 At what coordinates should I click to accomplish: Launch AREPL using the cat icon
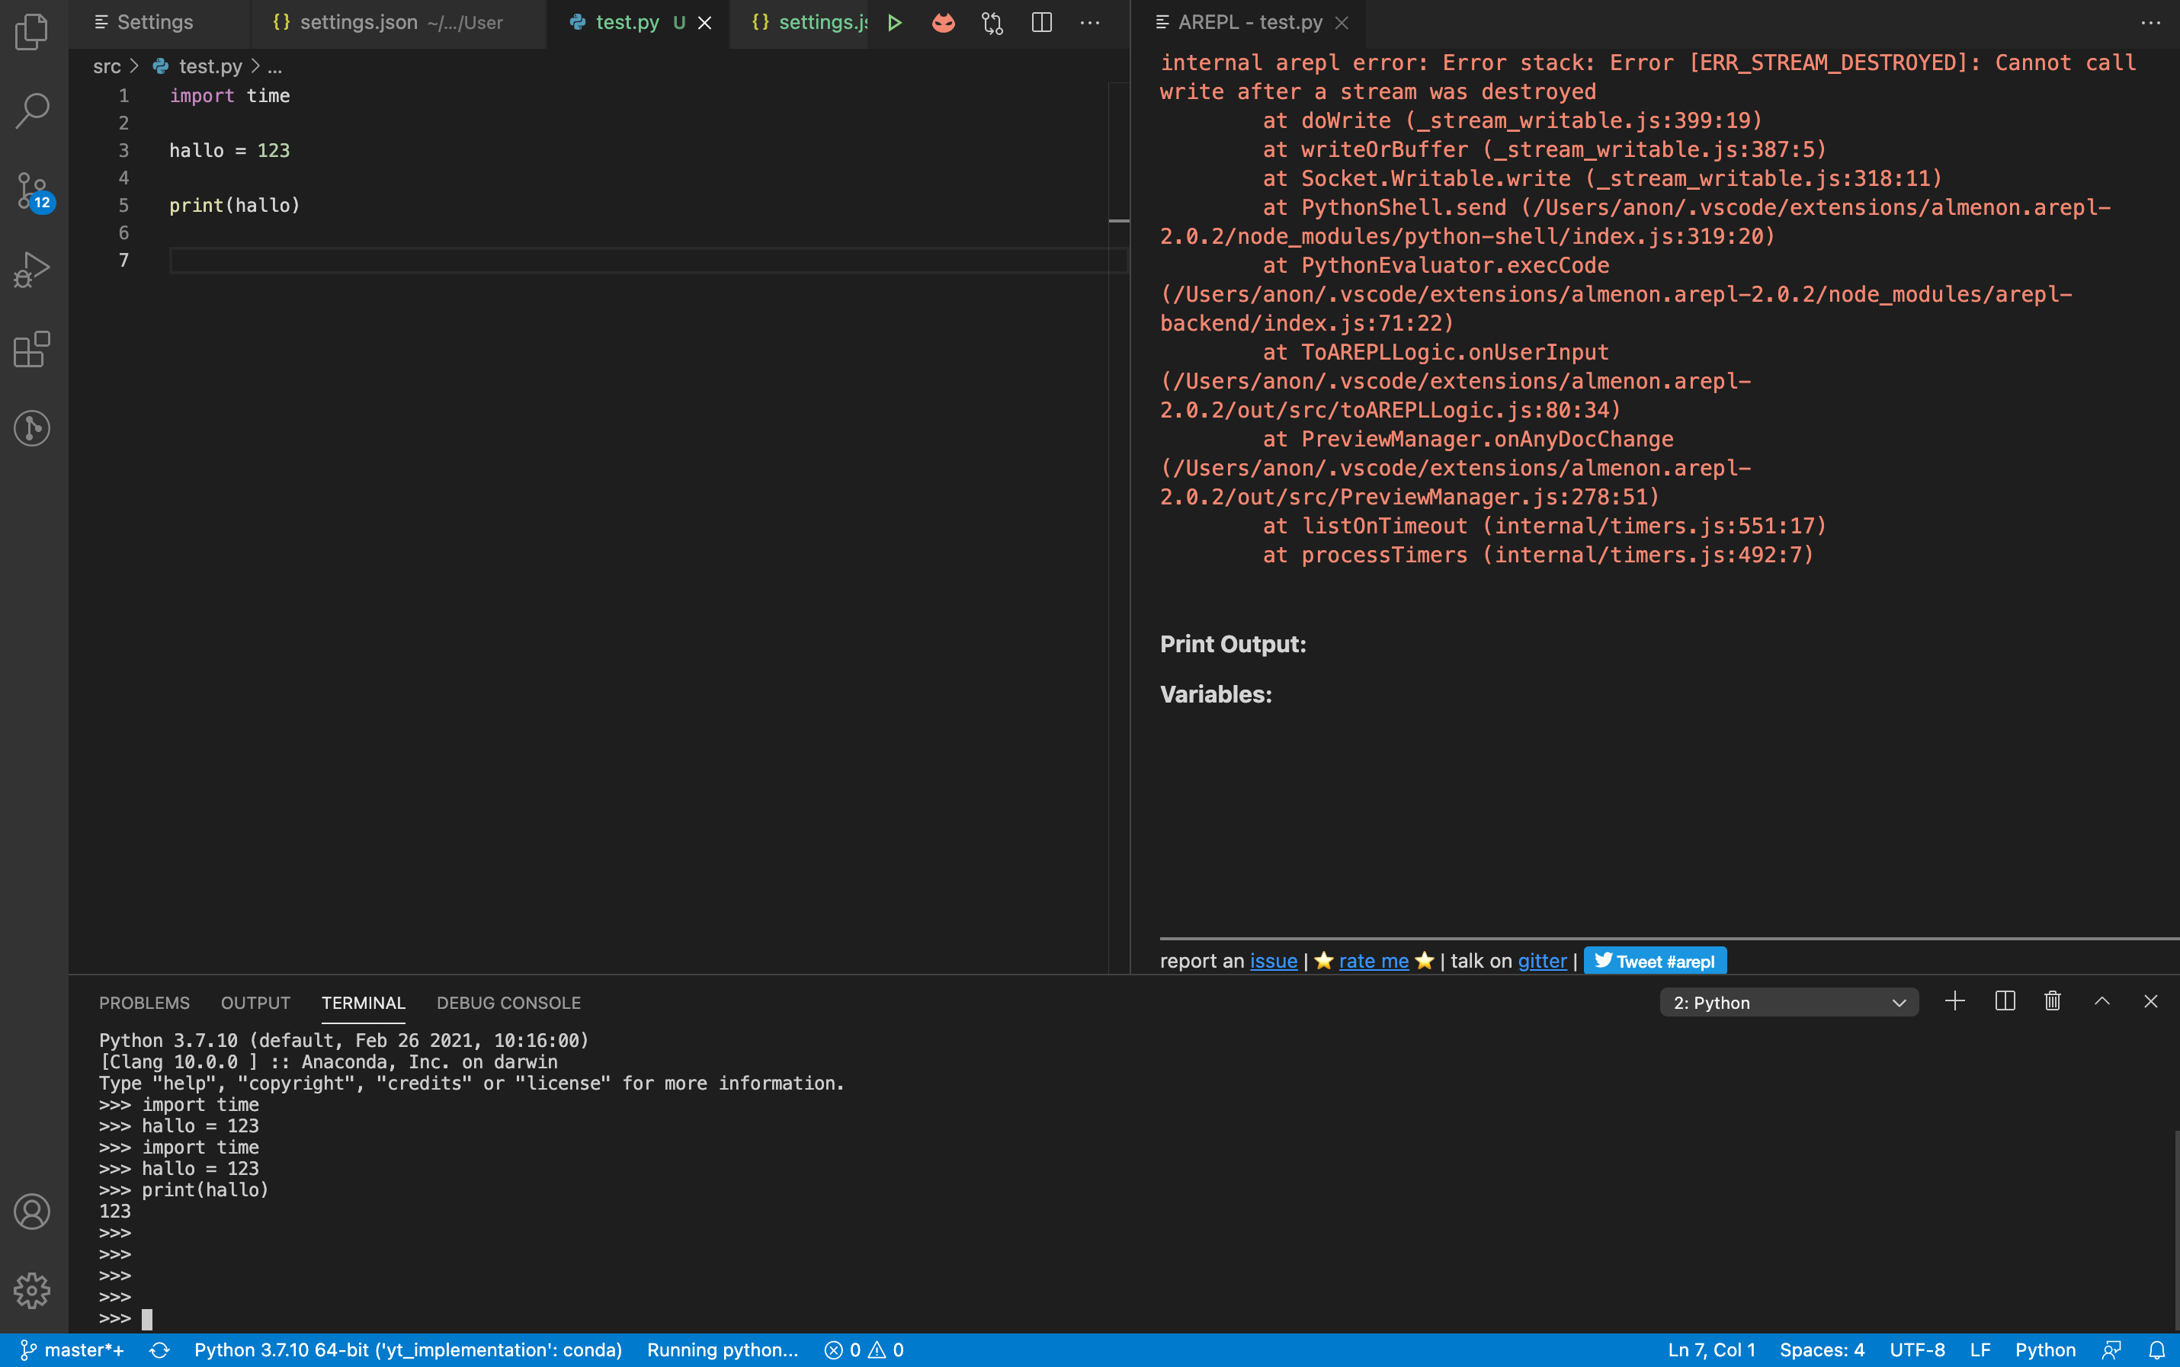tap(942, 23)
